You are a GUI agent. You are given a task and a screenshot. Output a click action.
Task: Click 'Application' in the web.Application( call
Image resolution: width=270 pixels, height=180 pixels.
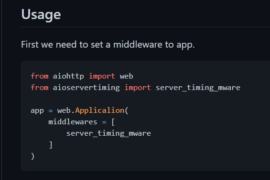tap(100, 110)
